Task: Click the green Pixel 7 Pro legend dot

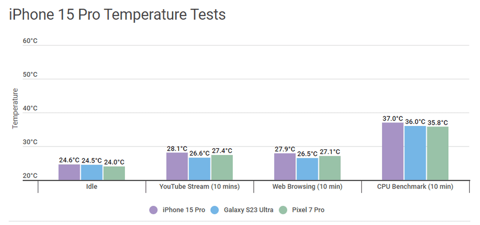Action: pos(283,210)
